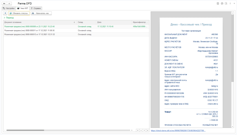Jump to first row using list navigation arrow

(x=138, y=130)
